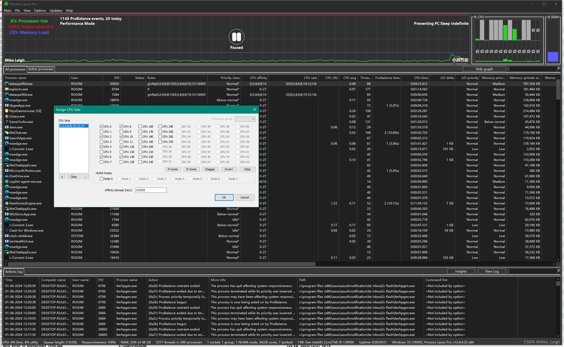Click the explorer.exe process icon
The width and height of the screenshot is (564, 347).
click(7, 89)
